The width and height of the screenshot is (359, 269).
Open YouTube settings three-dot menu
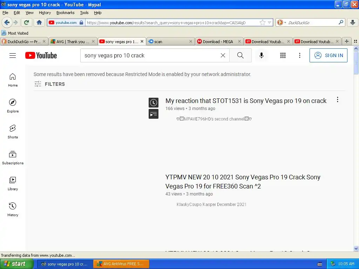coord(299,55)
